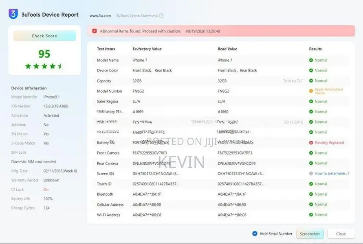Toggle the Hide Serial Number checkbox
Screen dimensions: 363x244
[x=255, y=233]
